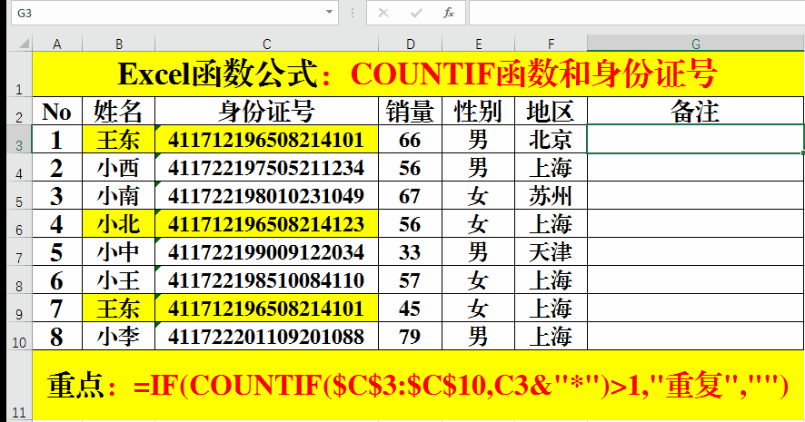
Task: Click ID cell 411712196508214123
Action: (266, 223)
